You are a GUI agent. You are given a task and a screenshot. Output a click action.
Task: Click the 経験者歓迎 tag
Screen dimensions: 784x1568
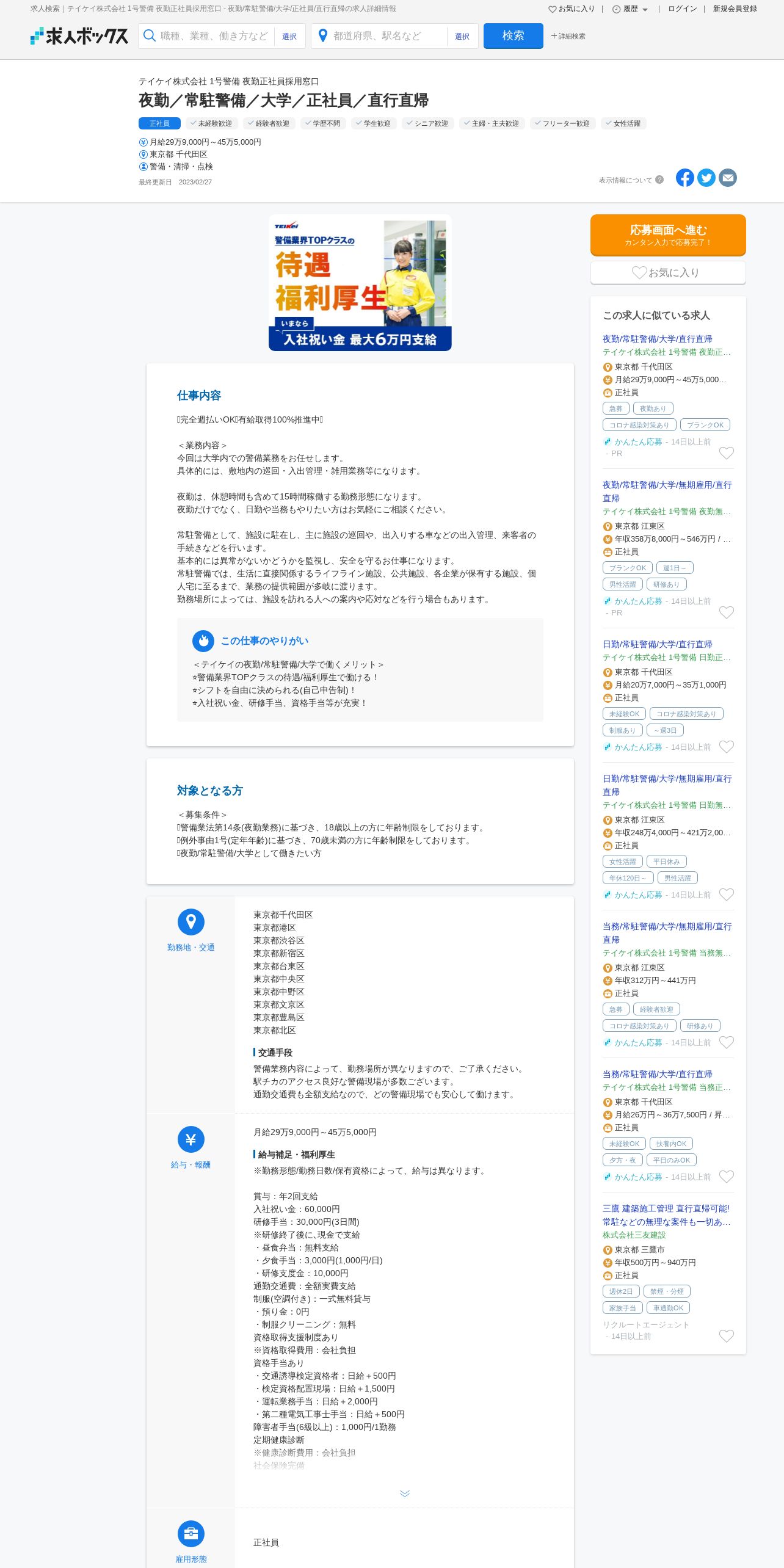pyautogui.click(x=269, y=123)
